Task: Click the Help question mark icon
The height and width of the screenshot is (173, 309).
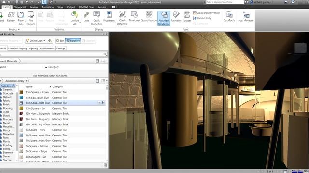Action: click(293, 2)
